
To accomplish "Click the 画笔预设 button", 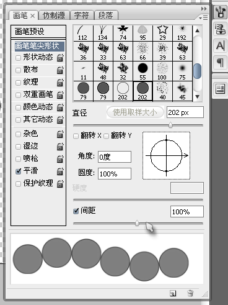I will point(38,32).
